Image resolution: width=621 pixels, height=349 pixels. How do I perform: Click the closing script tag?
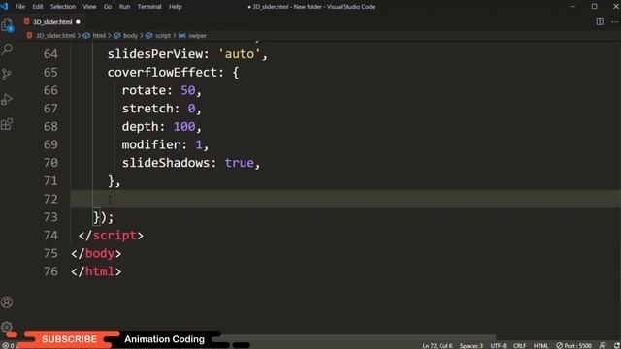[111, 236]
